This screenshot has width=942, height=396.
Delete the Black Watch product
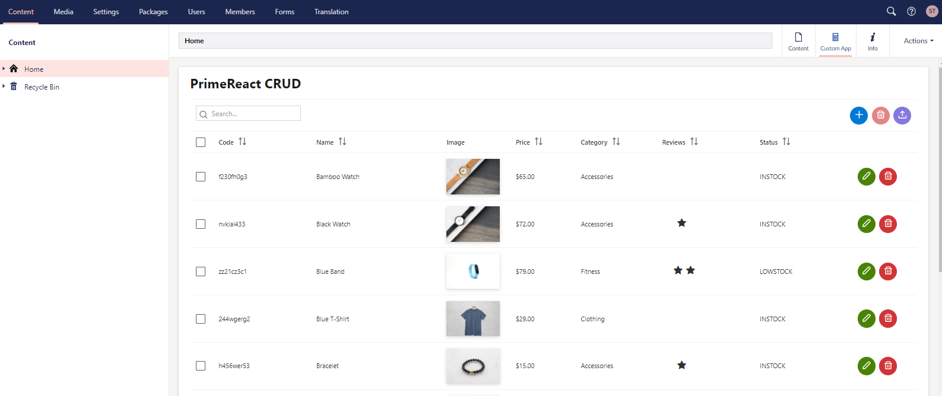[x=887, y=224]
